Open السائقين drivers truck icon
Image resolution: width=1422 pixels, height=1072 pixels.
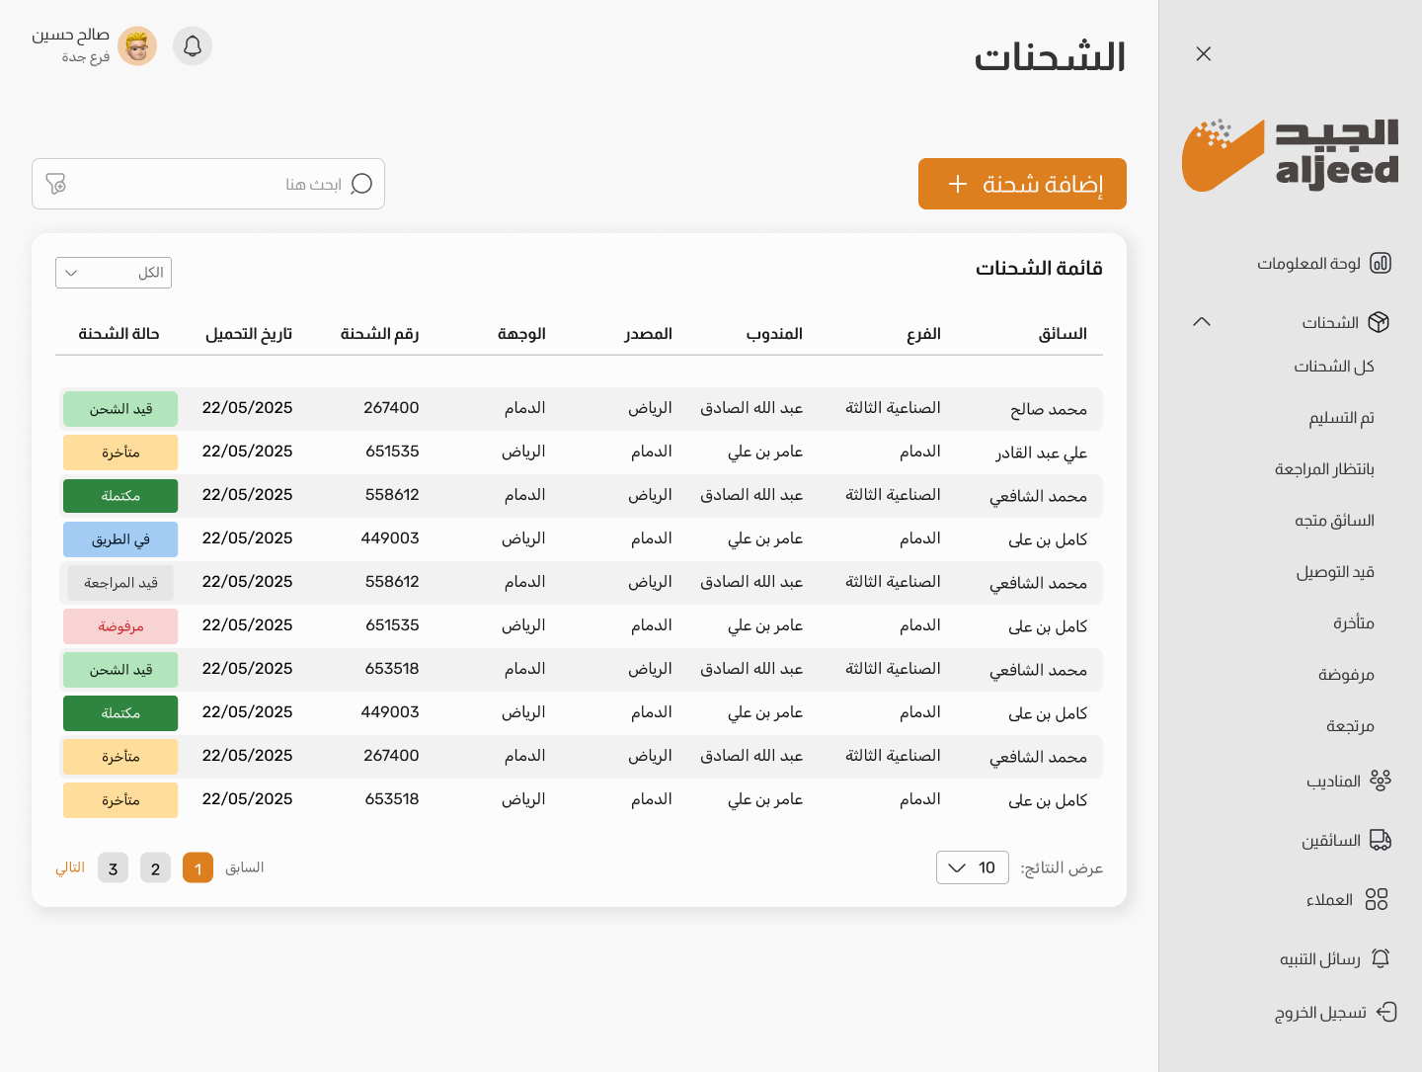point(1380,840)
